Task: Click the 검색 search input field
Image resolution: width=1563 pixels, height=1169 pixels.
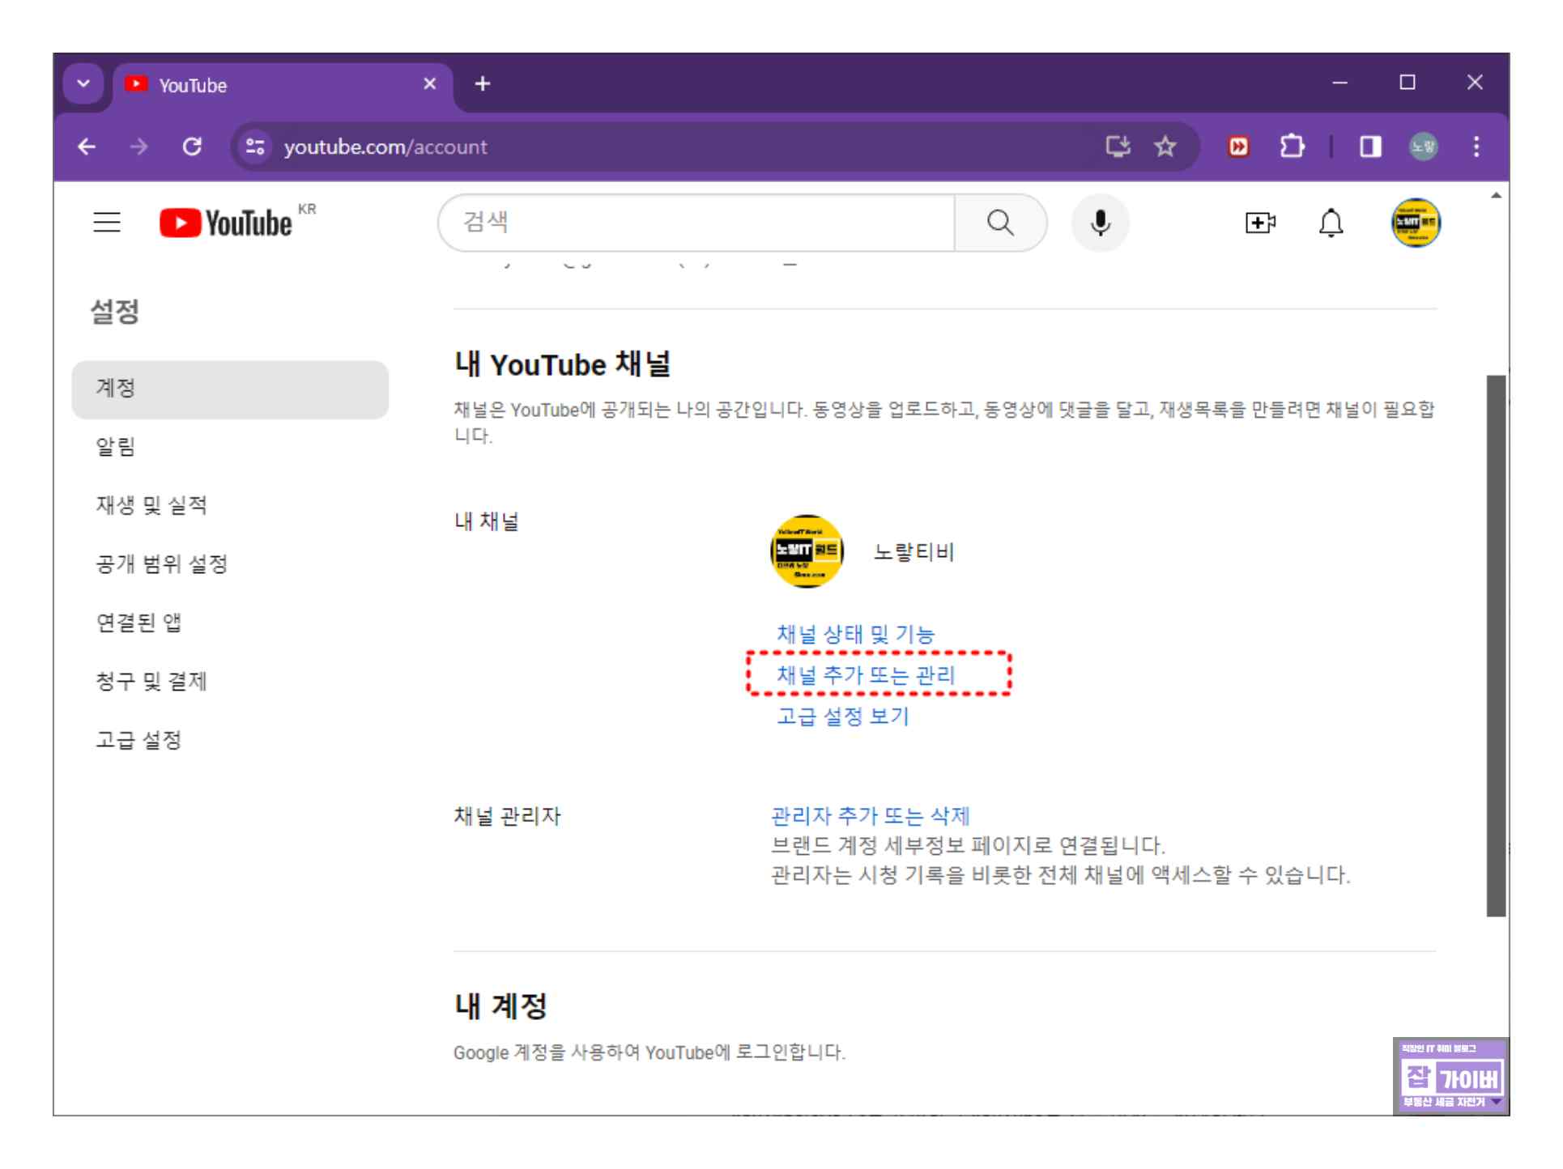Action: pyautogui.click(x=696, y=223)
